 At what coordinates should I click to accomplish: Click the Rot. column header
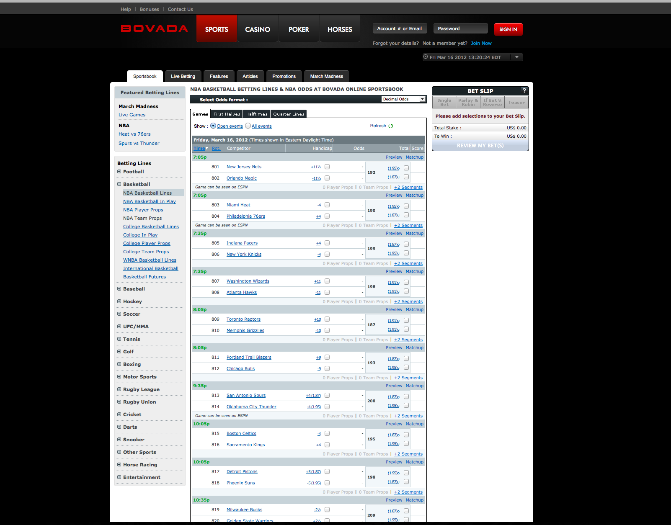point(216,148)
